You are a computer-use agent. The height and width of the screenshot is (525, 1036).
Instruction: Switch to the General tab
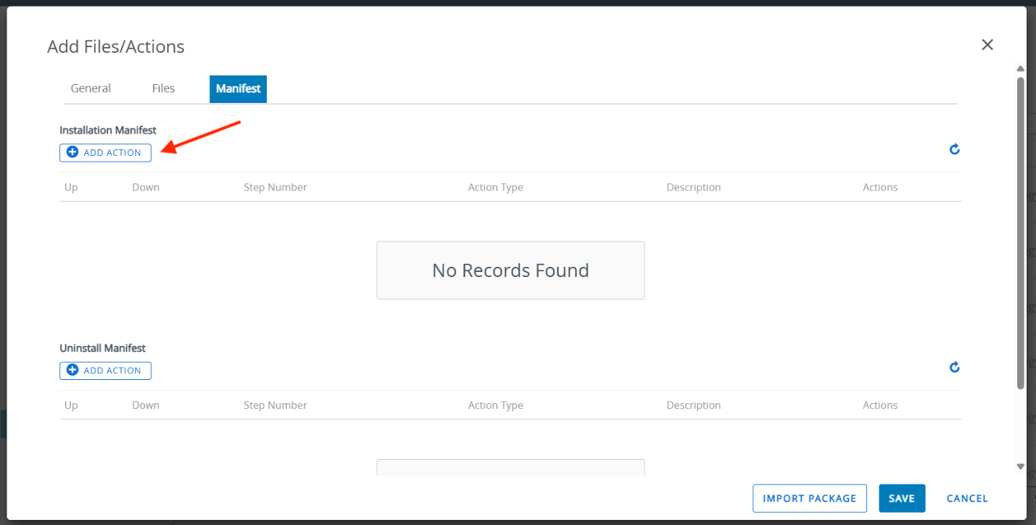pyautogui.click(x=91, y=88)
